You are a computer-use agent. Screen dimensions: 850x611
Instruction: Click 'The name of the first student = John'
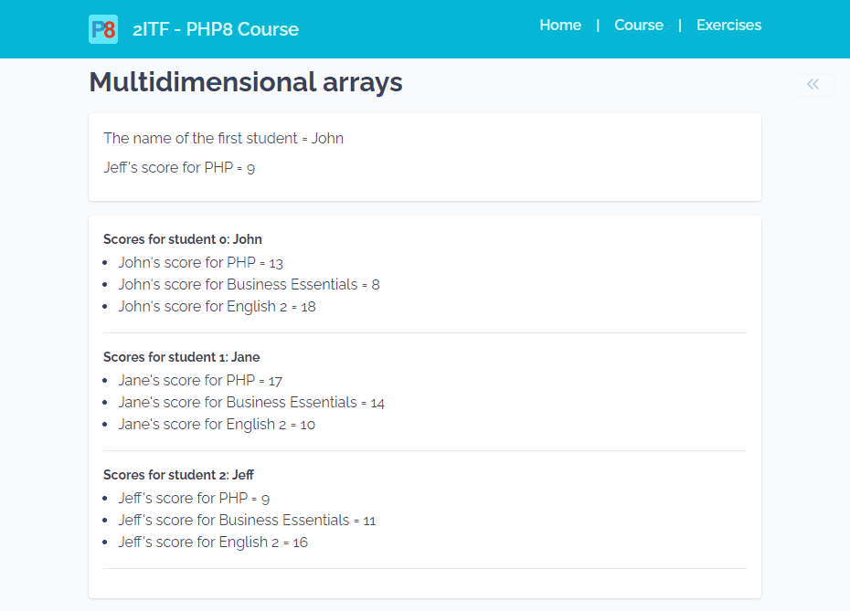pos(223,139)
